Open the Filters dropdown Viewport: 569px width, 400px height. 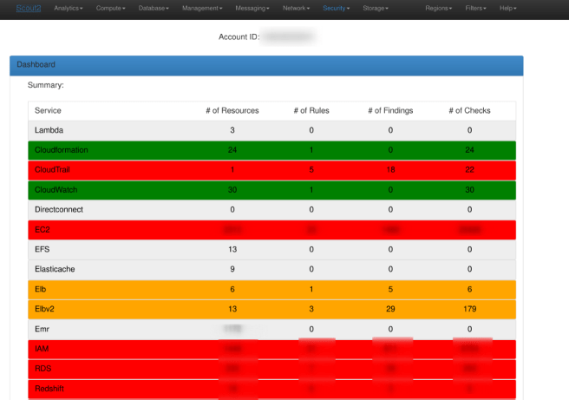475,8
